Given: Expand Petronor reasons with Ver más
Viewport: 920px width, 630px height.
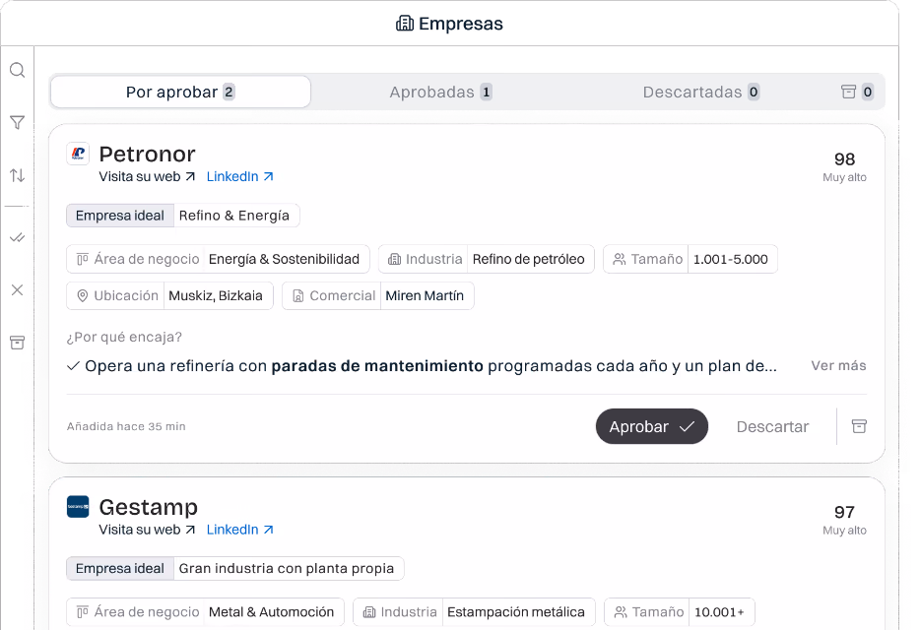Looking at the screenshot, I should 838,365.
